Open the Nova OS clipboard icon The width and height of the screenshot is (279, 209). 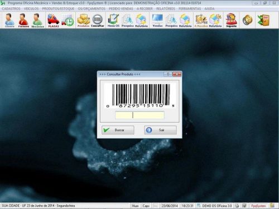tap(113, 20)
